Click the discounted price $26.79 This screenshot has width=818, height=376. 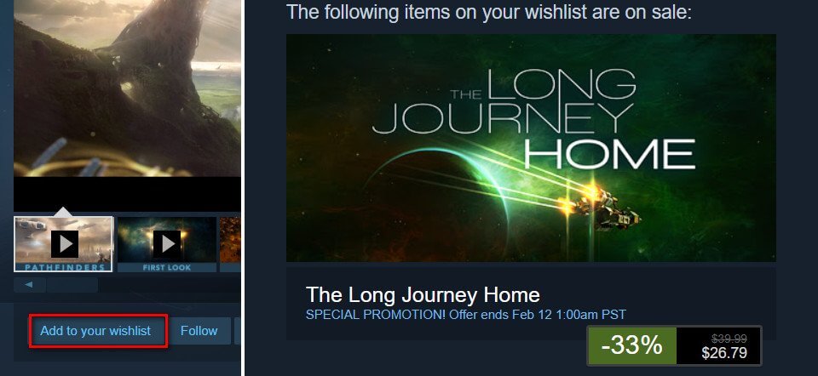click(x=724, y=352)
